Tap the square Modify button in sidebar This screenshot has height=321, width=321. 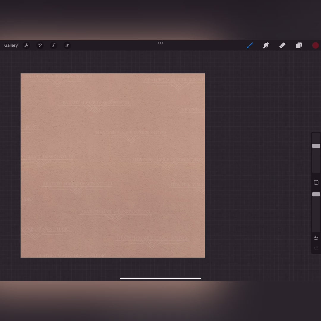316,182
